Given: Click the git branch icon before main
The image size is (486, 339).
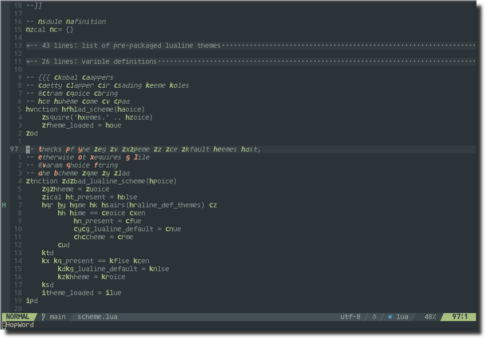Looking at the screenshot, I should tap(44, 317).
